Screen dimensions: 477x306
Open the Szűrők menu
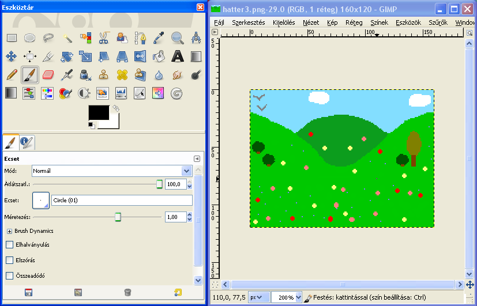point(438,22)
